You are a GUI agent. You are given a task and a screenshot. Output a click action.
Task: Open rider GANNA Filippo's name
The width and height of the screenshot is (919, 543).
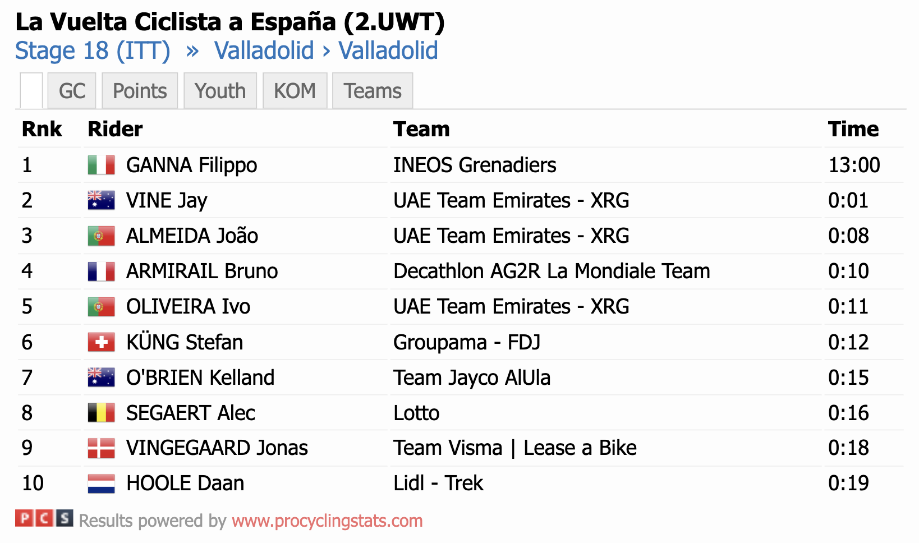click(x=191, y=165)
